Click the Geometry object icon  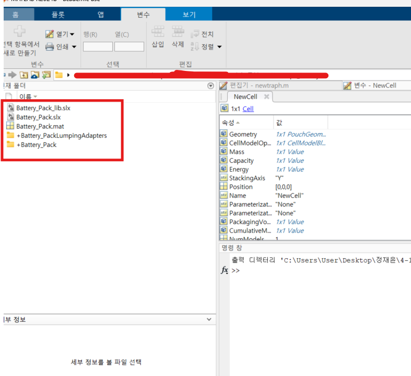tap(224, 134)
